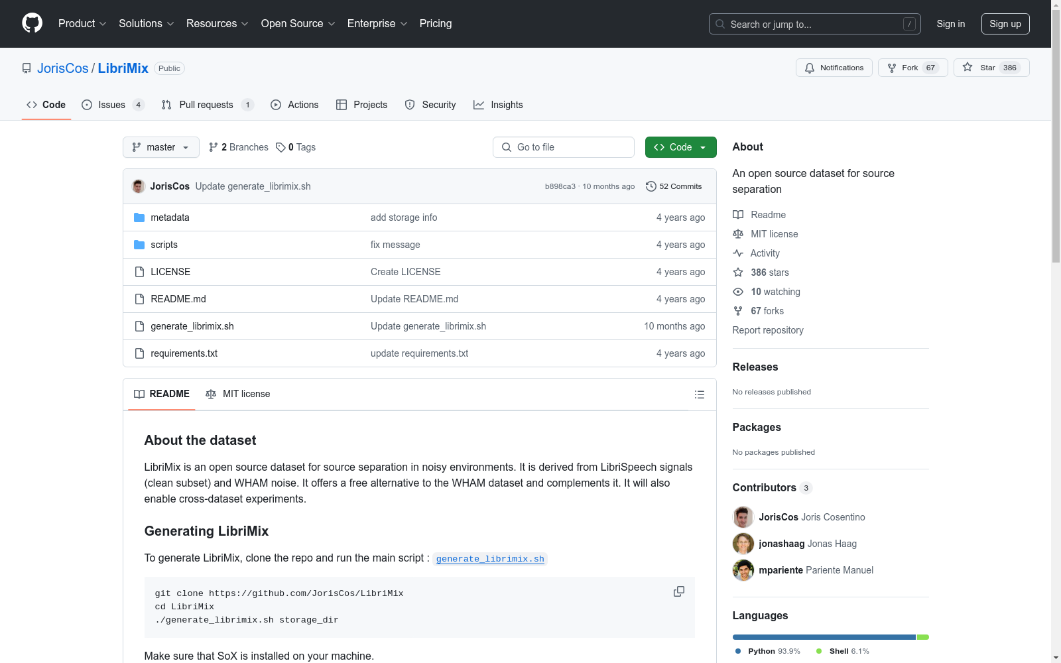1061x663 pixels.
Task: Open the scripts folder
Action: (x=164, y=245)
